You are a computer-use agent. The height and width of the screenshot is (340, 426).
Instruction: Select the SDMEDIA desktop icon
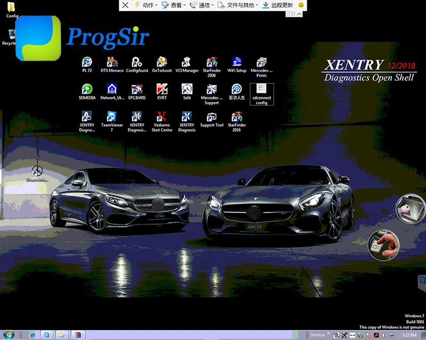87,92
